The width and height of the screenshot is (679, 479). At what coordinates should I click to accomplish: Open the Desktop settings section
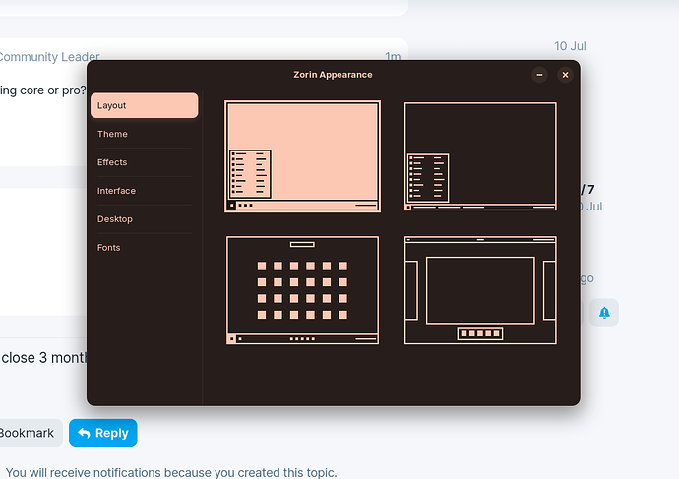[x=145, y=219]
